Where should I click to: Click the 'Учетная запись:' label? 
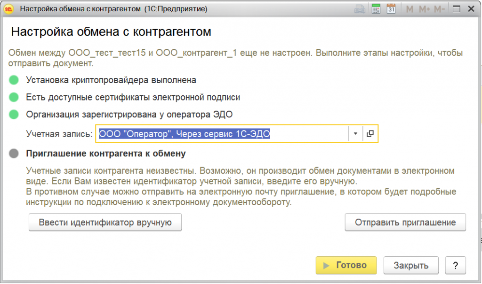[x=59, y=134]
